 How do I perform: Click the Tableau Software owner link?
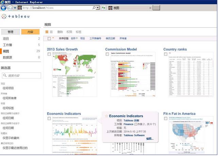coord(134,135)
